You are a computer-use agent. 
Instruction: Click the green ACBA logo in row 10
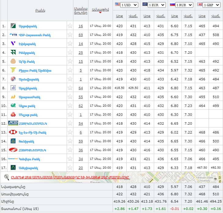point(13,105)
